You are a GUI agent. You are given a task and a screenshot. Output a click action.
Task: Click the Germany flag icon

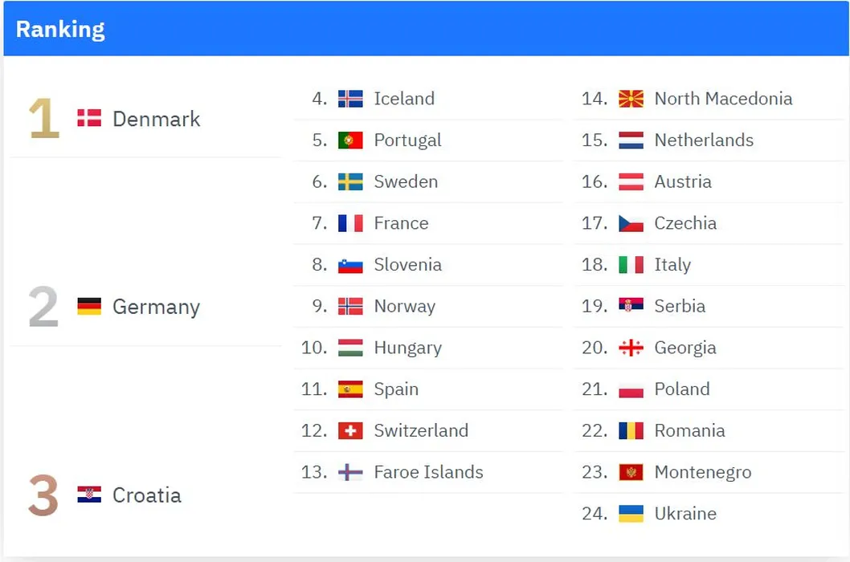89,307
